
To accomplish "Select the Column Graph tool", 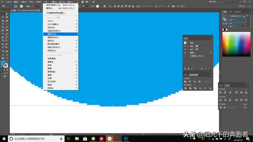I will coord(7,51).
